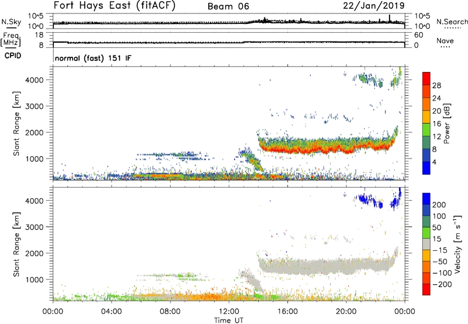This screenshot has height=324, width=468.
Task: Click the '08:00' time axis tick label
Action: pyautogui.click(x=170, y=312)
